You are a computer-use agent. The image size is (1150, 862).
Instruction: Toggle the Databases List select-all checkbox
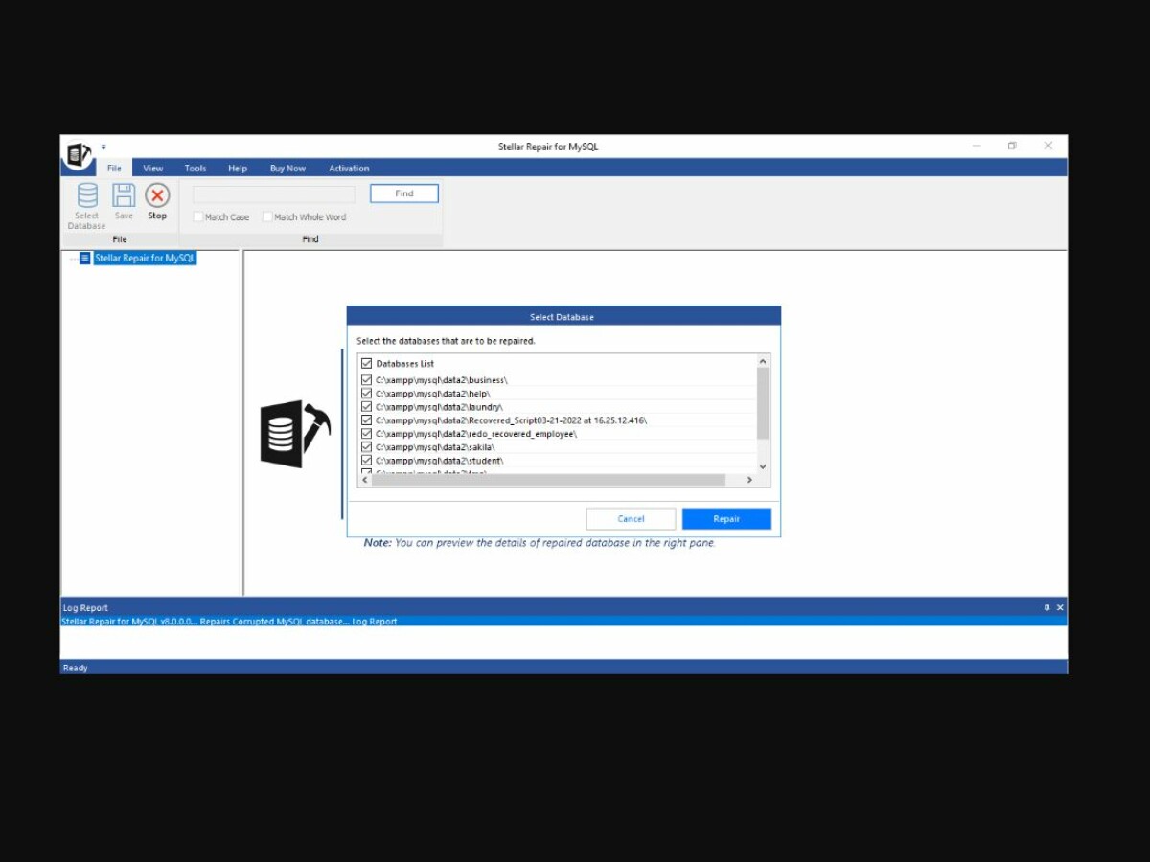(366, 364)
